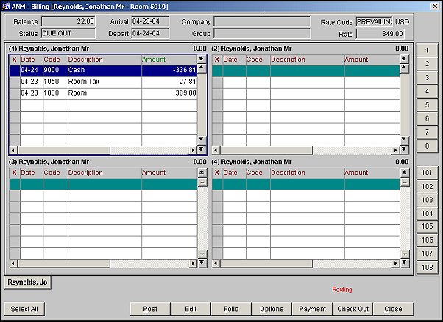Switch to billing window tab 2
443x322 pixels.
427,64
